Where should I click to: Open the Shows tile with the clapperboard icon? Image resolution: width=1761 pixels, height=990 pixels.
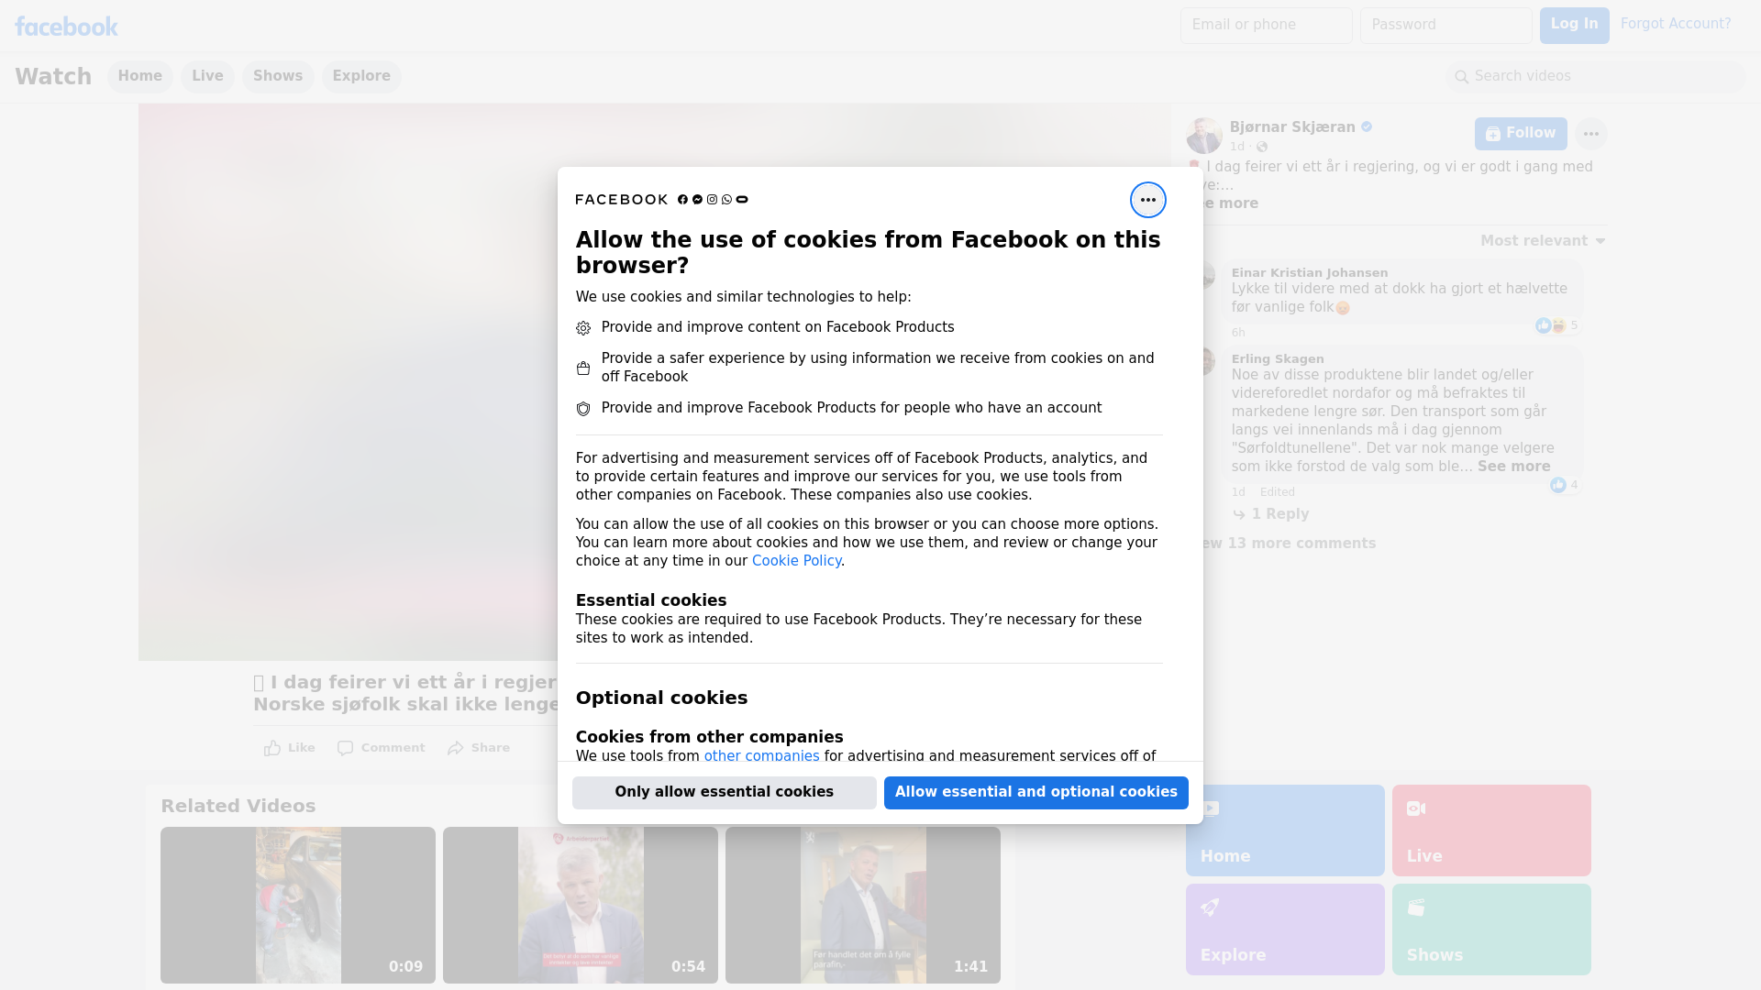click(x=1491, y=929)
